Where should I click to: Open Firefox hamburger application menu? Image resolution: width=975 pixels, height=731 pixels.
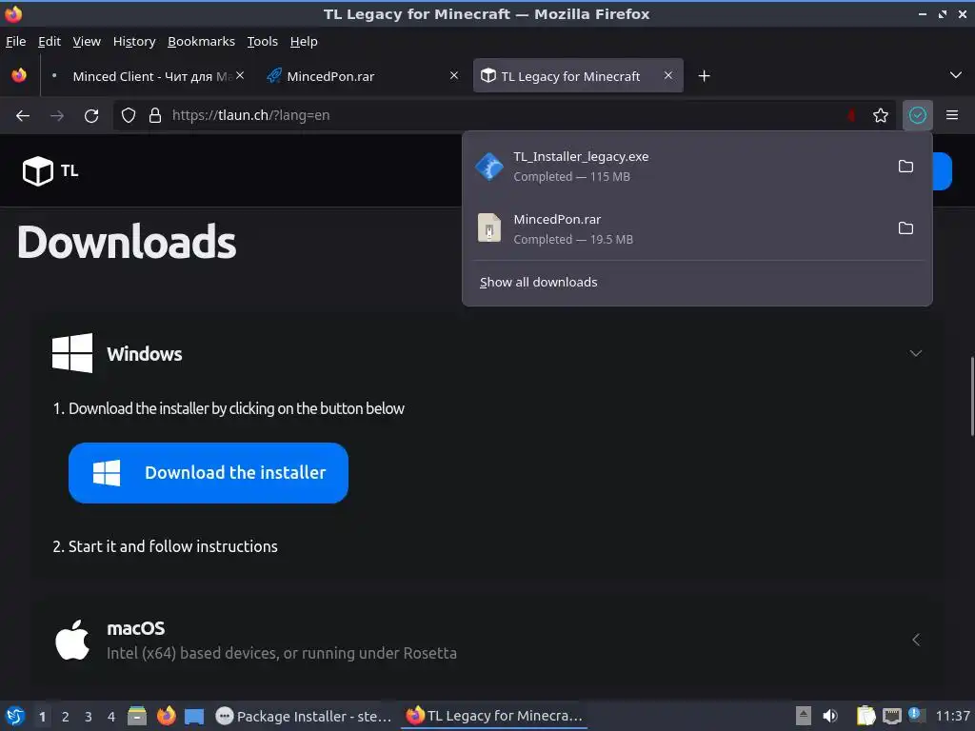[952, 115]
